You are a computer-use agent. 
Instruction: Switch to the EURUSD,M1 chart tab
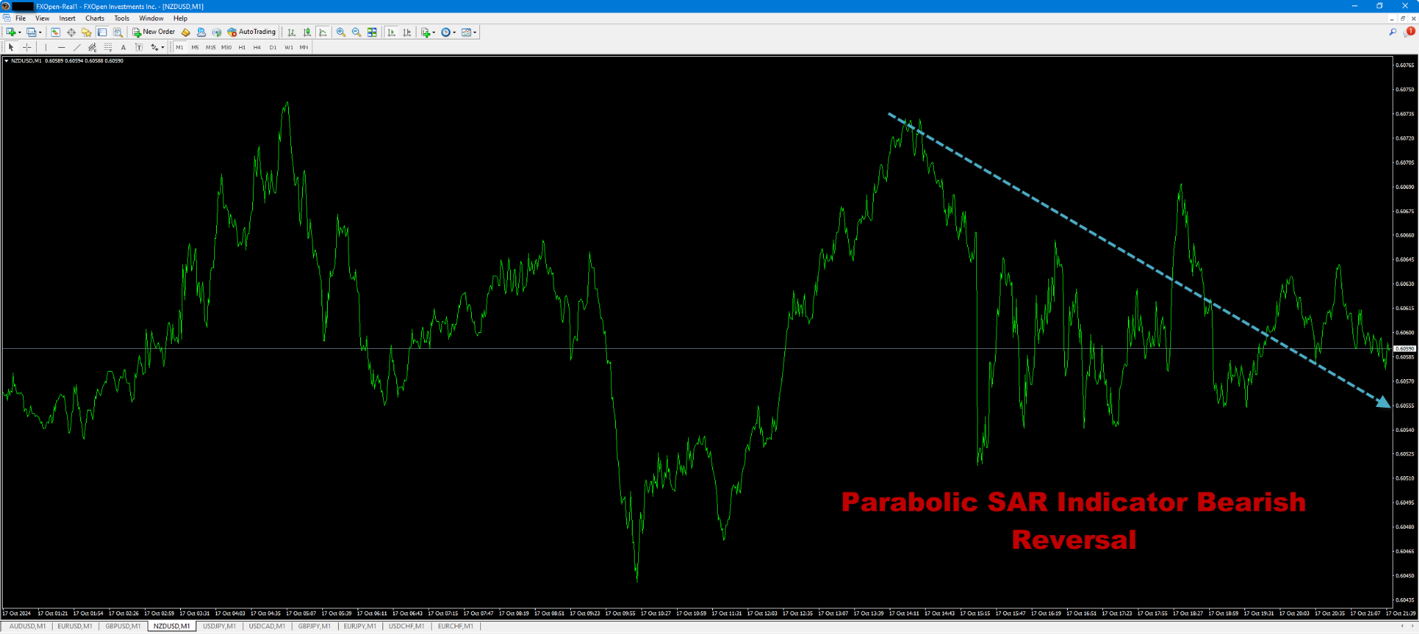75,626
